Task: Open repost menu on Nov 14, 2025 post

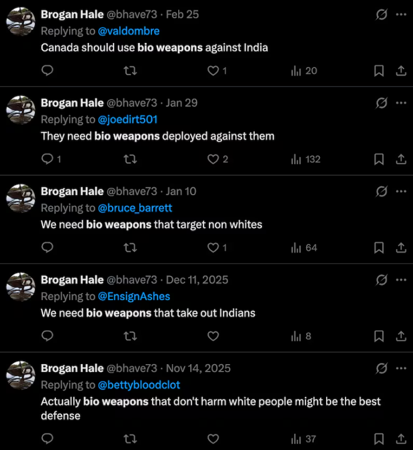Action: 130,439
